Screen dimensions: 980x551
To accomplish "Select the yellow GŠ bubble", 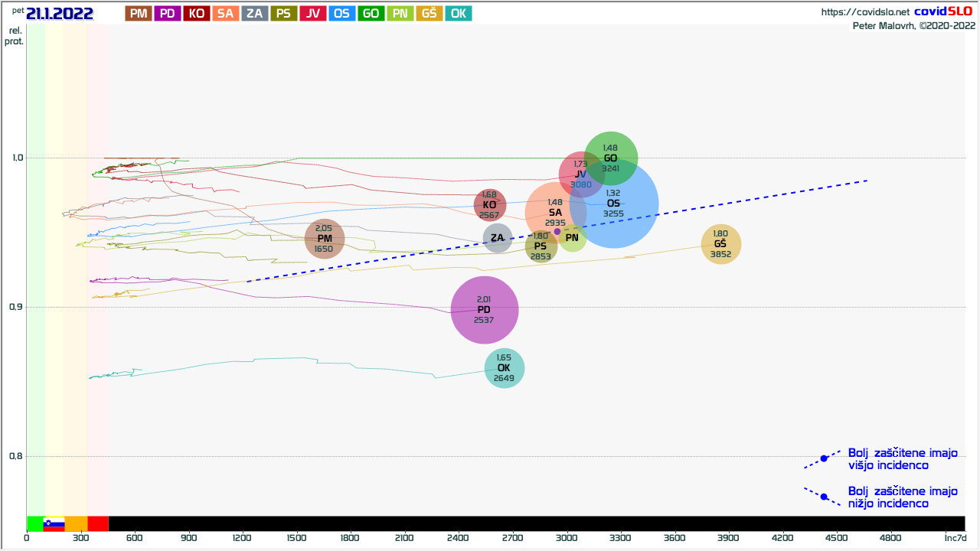I will 720,244.
